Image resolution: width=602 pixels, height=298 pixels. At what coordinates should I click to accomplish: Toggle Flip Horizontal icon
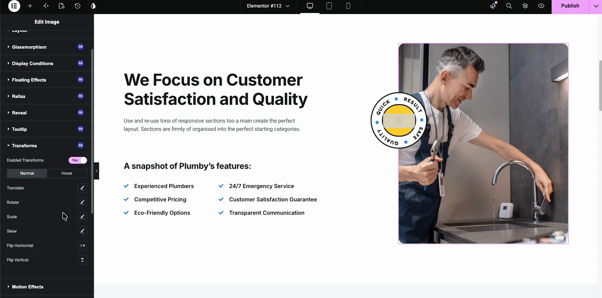(82, 246)
